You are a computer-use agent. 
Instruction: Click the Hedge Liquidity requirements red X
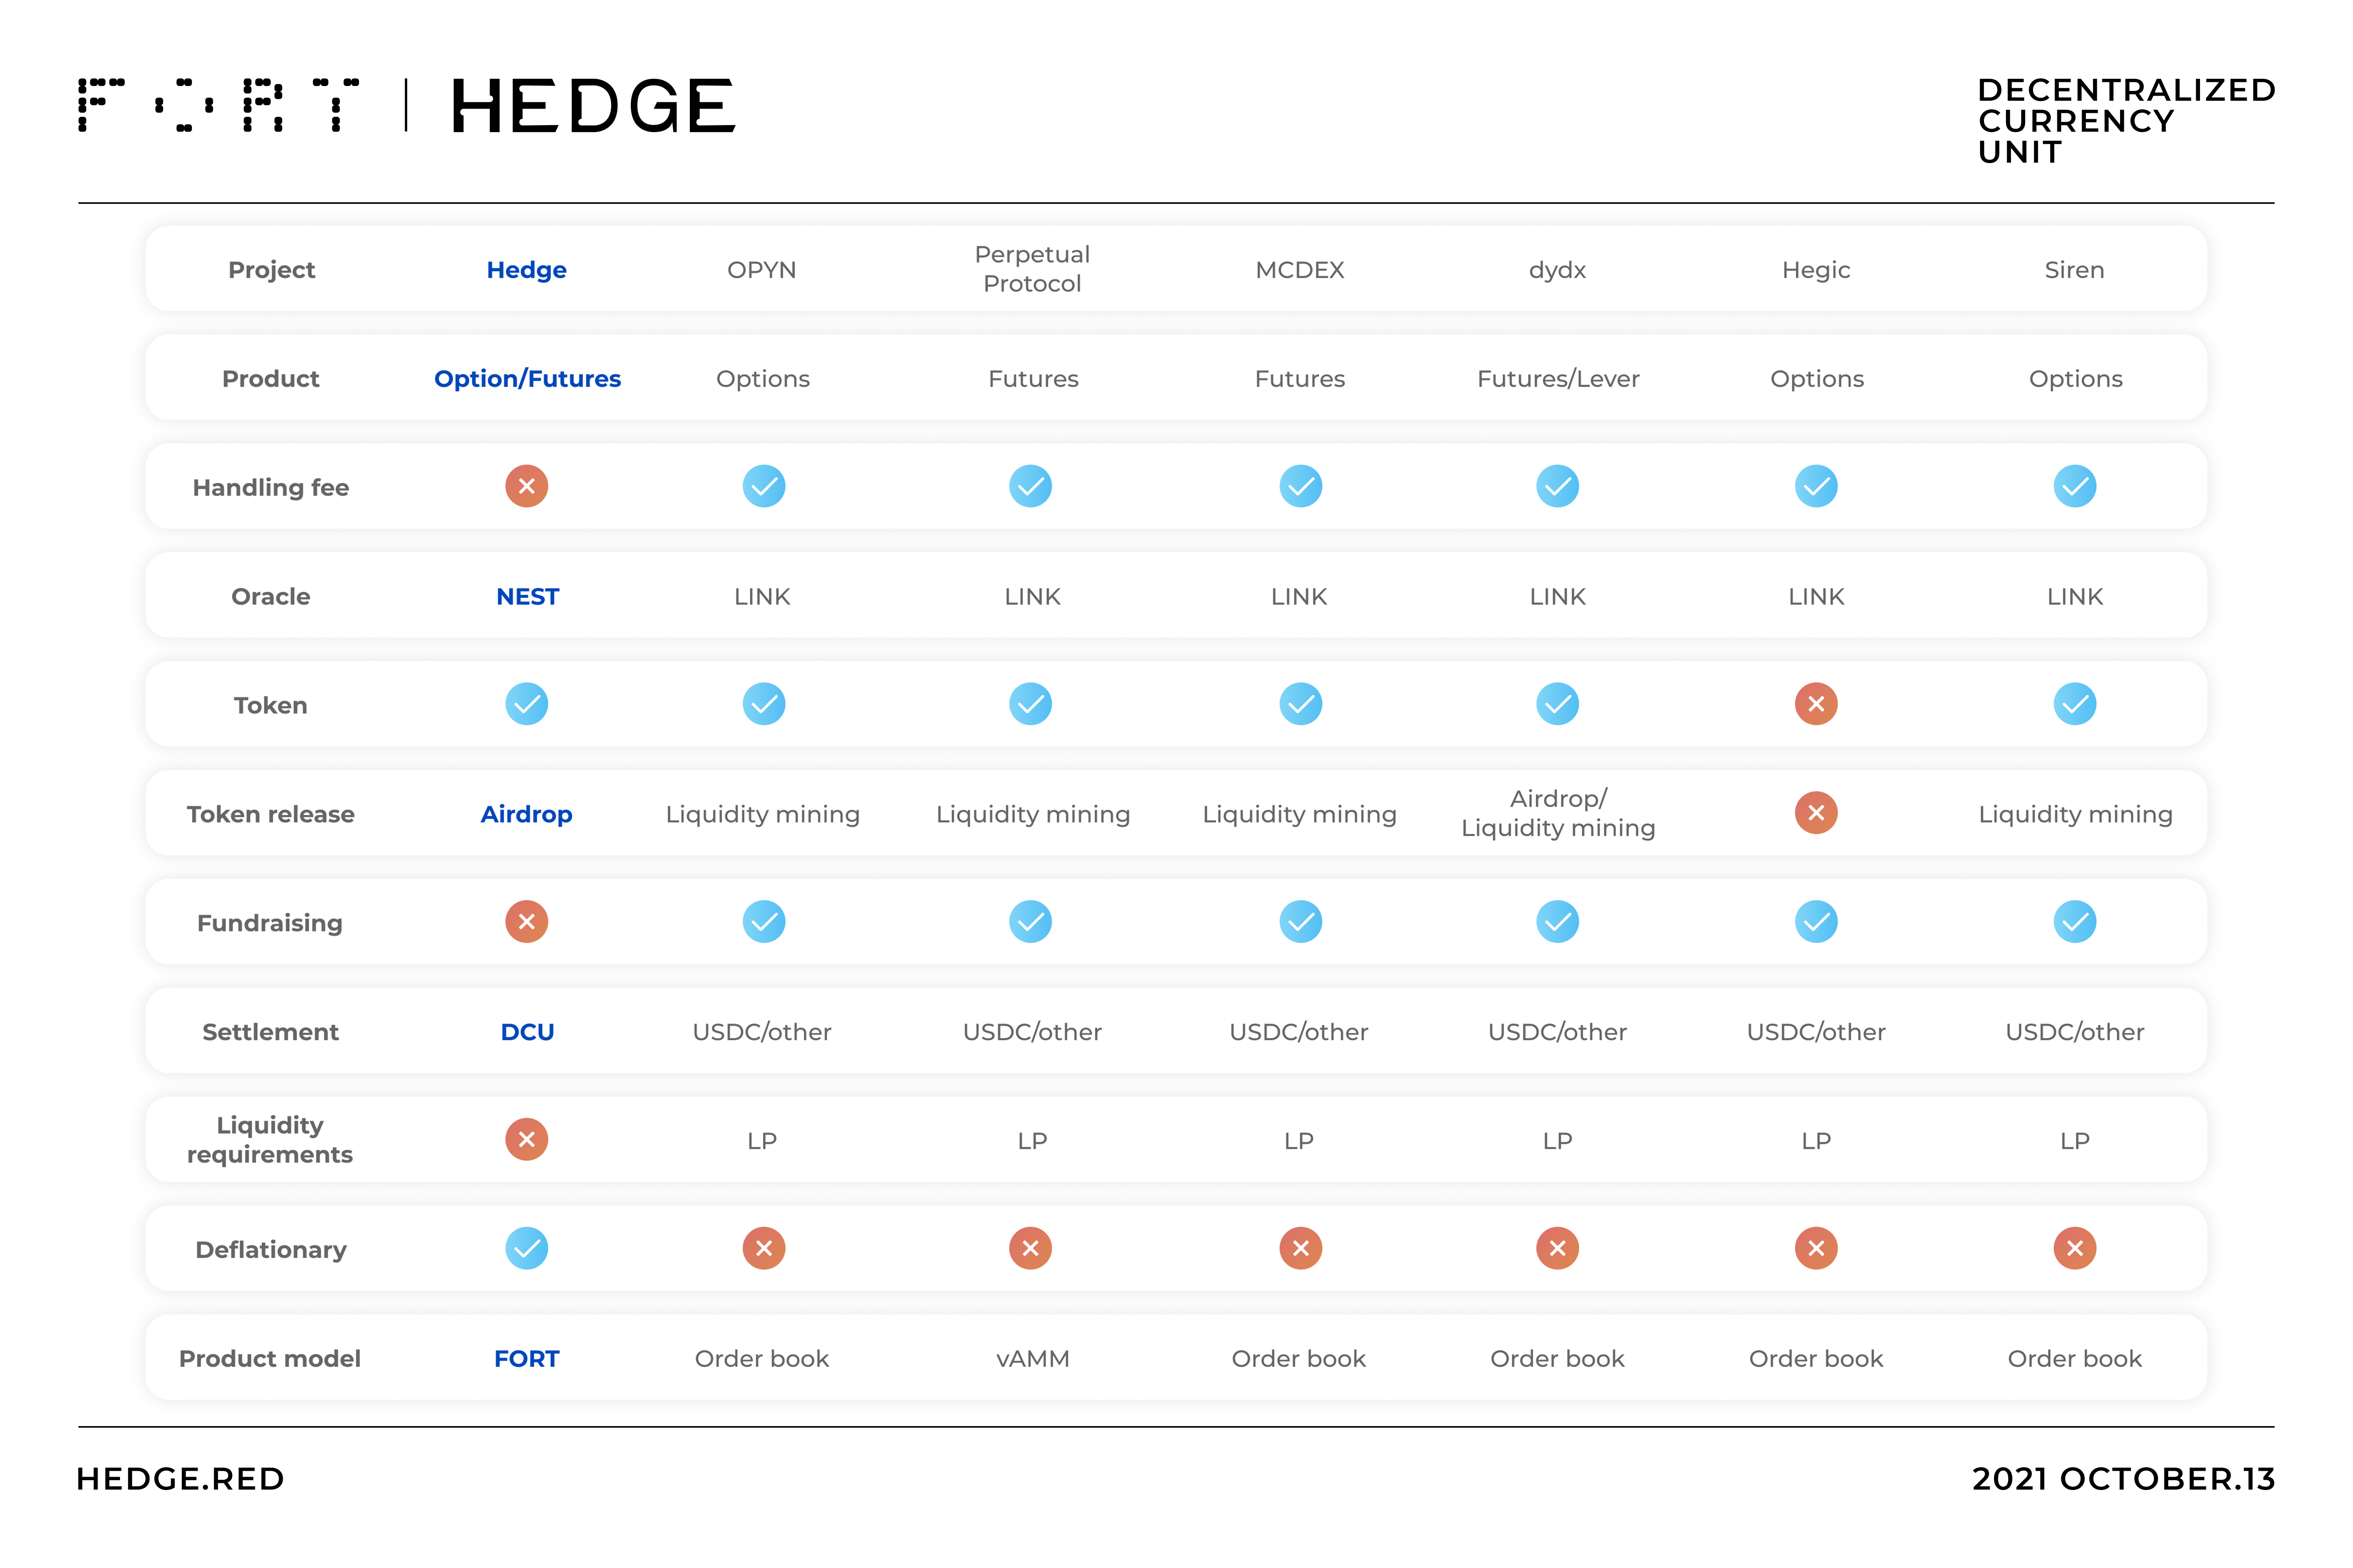point(526,1140)
